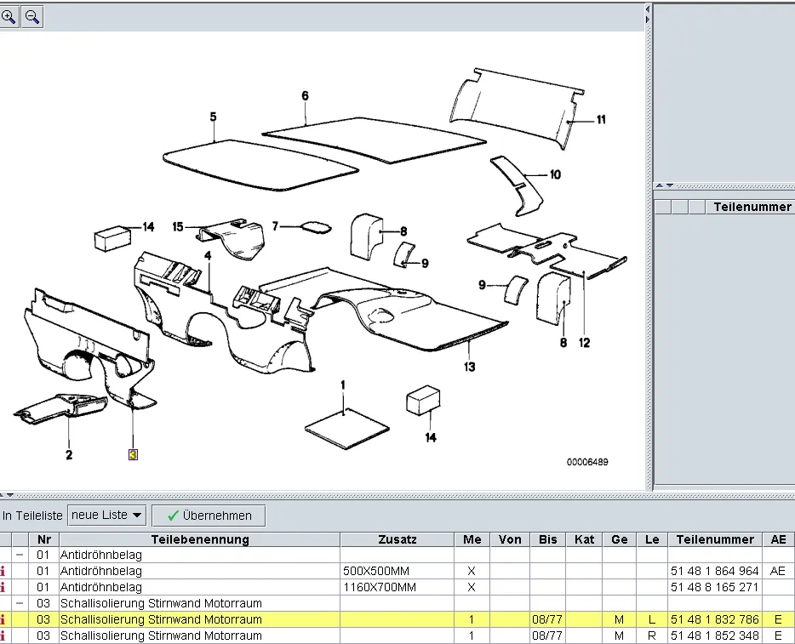Select the Antidröhnbelag 1160X700MM row name
The width and height of the screenshot is (795, 644).
[x=101, y=587]
